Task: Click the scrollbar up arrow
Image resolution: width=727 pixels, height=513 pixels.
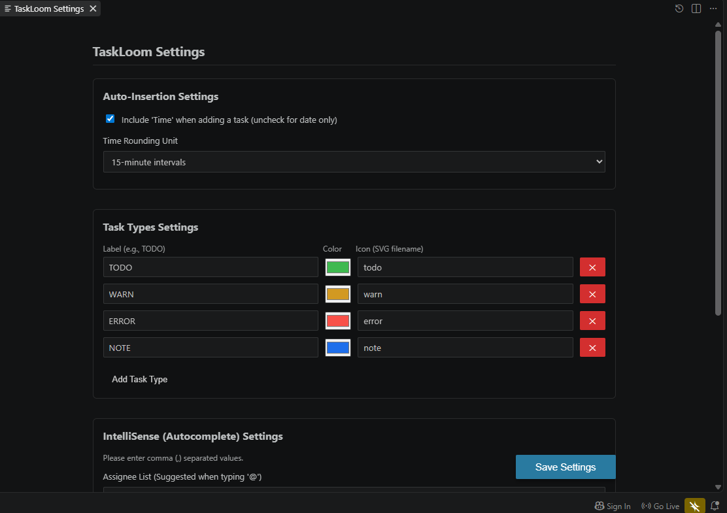Action: coord(718,25)
